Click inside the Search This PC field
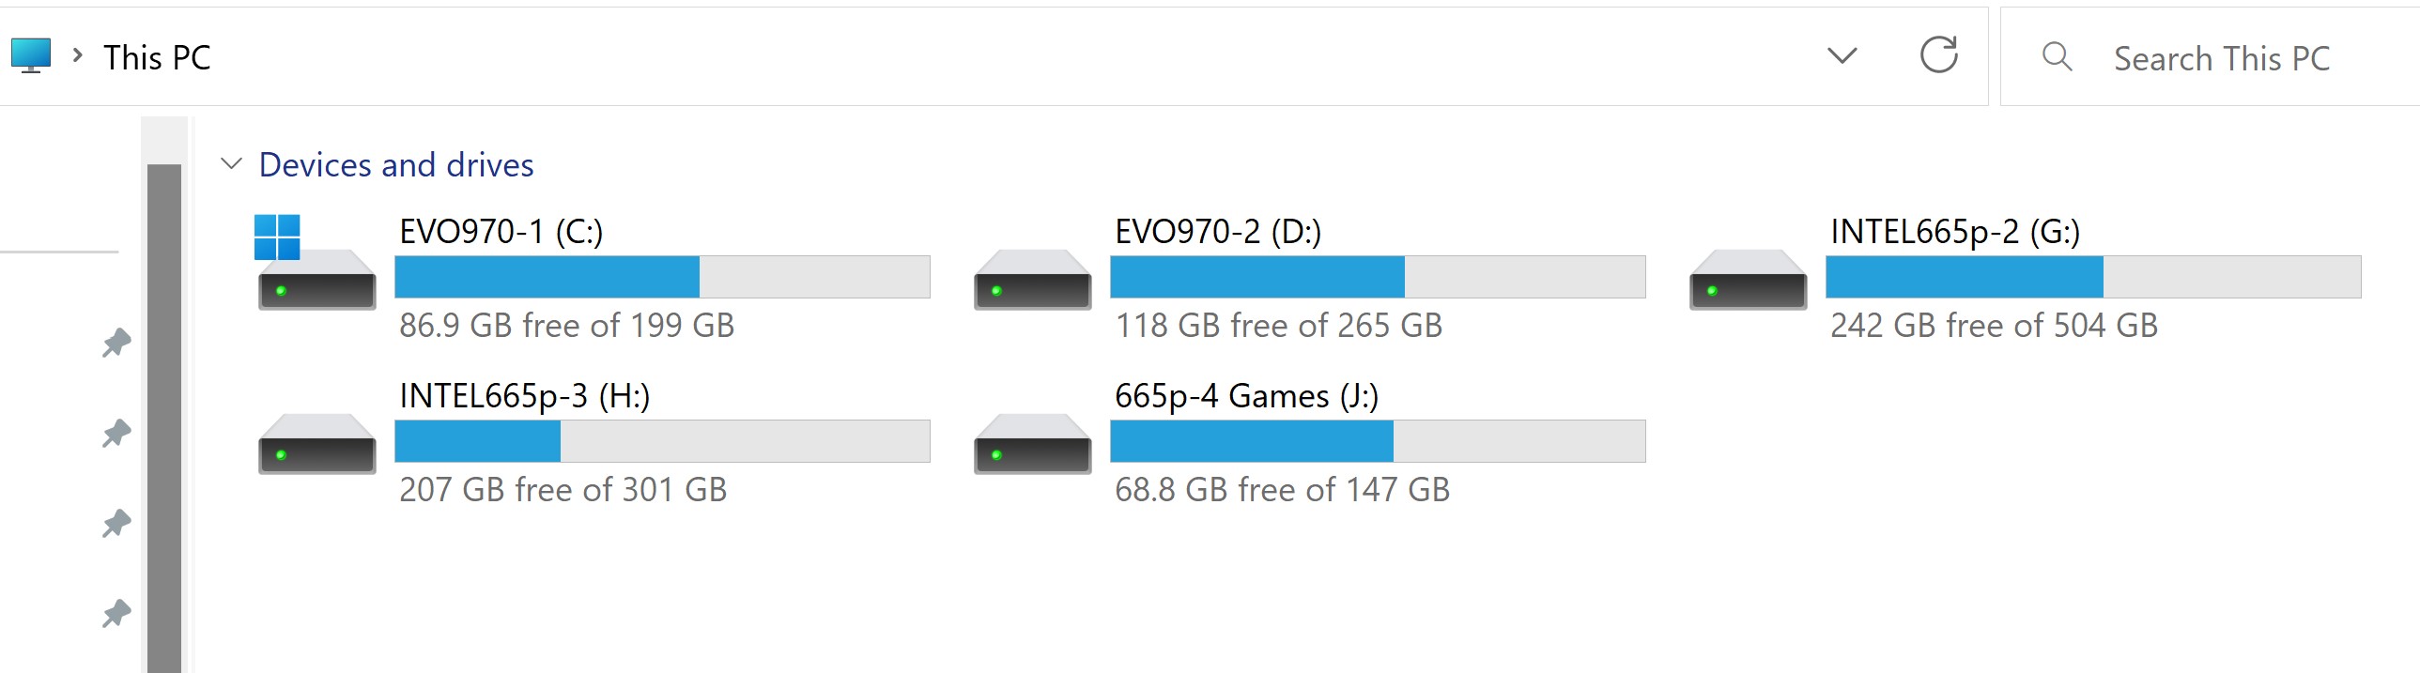Viewport: 2420px width, 673px height. coord(2222,56)
